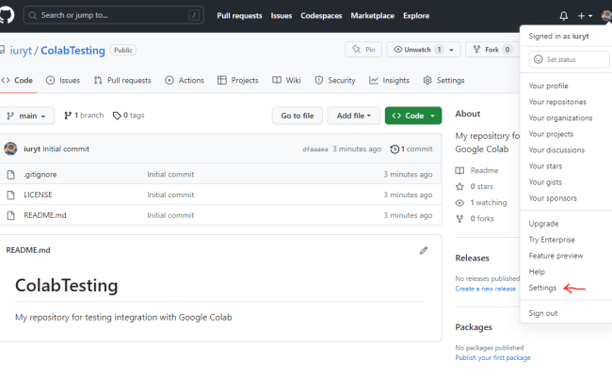Expand the main branch selector
This screenshot has height=376, width=612.
pyautogui.click(x=27, y=116)
